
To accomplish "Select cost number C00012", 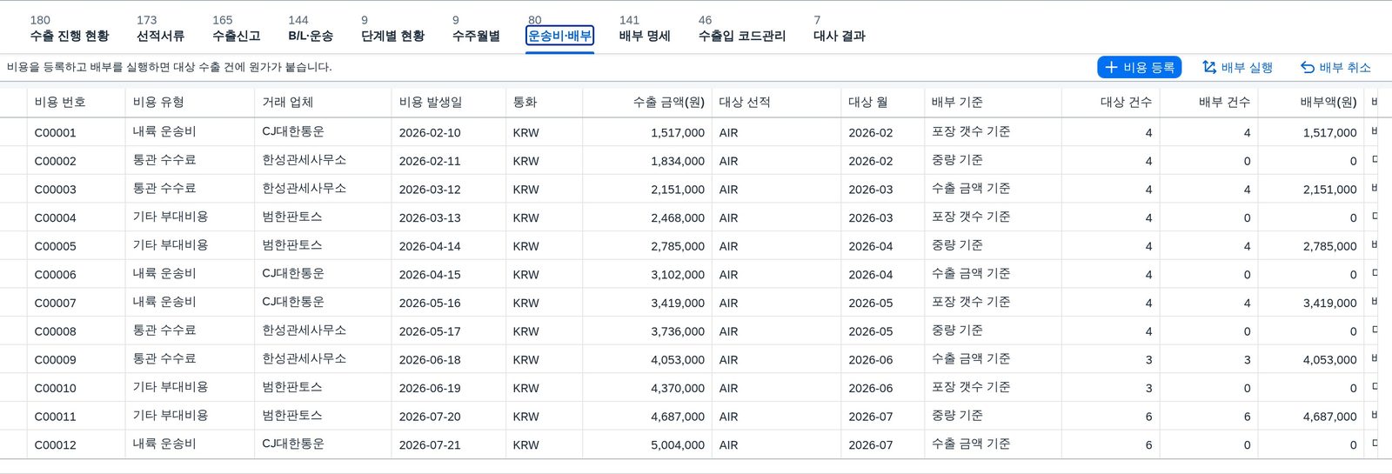I will click(x=55, y=445).
